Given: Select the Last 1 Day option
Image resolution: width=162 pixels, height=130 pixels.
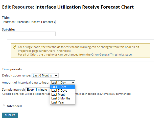Looking at the screenshot, I should click(63, 87).
